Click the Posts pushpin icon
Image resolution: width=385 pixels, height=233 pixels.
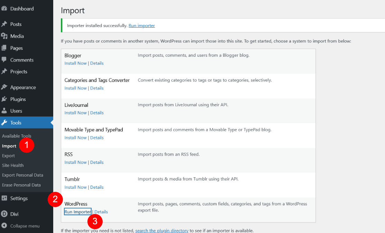pyautogui.click(x=4, y=24)
